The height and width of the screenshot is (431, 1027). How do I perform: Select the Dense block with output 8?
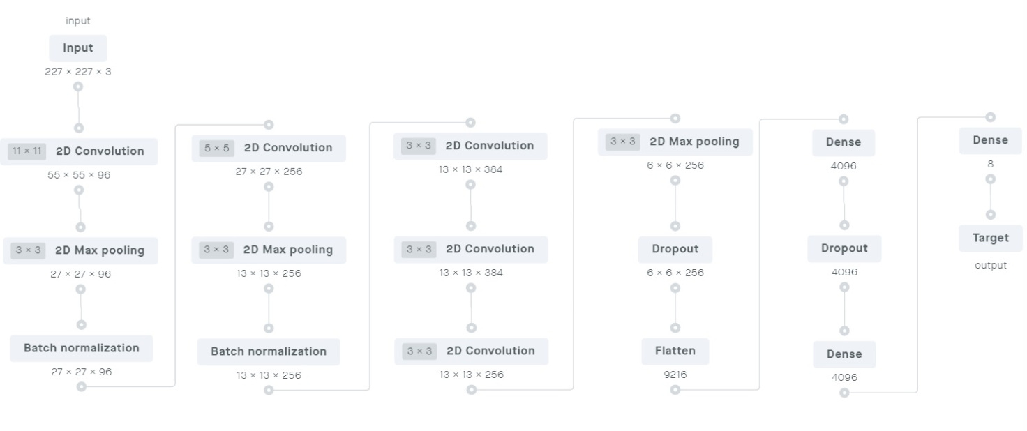point(991,140)
